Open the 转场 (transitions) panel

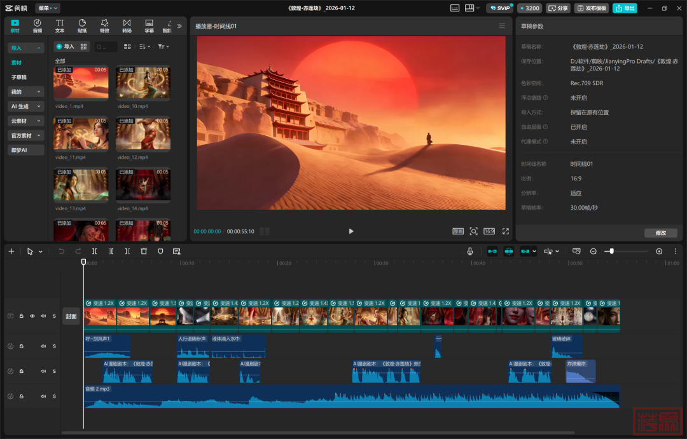(x=127, y=25)
